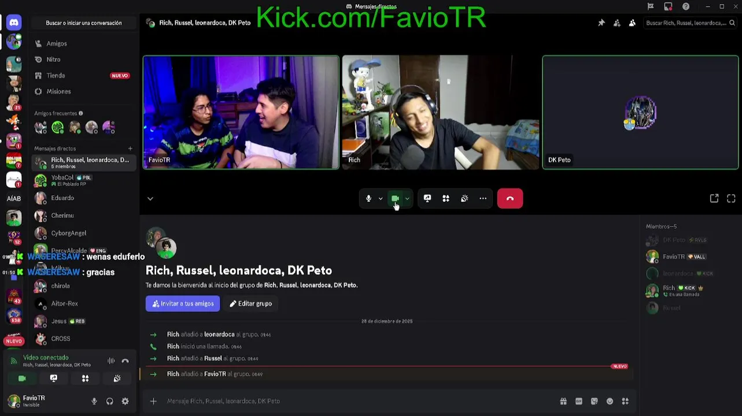Toggle member list visibility icon
The image size is (742, 416).
click(632, 23)
